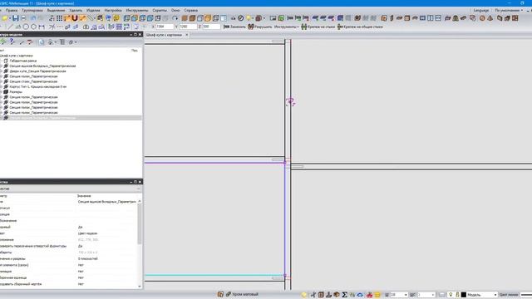This screenshot has width=532, height=299.
Task: Select the circle drawing tool
Action: [26, 27]
